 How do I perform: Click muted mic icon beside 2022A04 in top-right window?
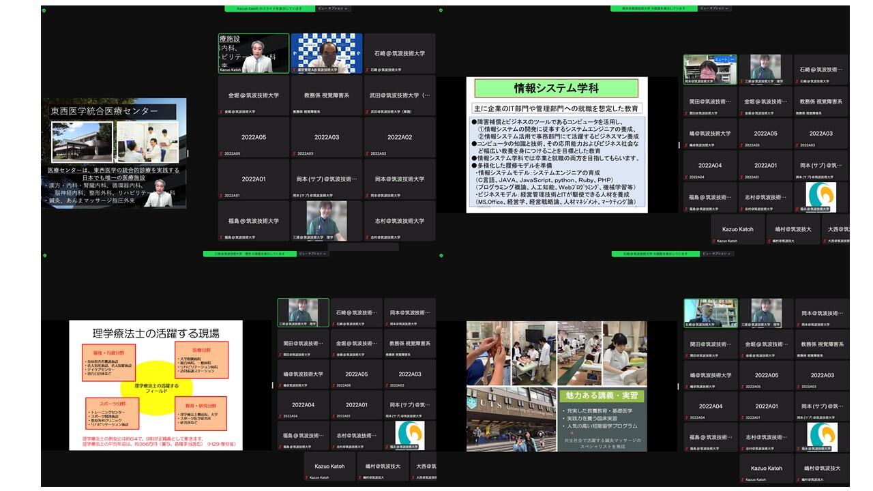point(687,177)
